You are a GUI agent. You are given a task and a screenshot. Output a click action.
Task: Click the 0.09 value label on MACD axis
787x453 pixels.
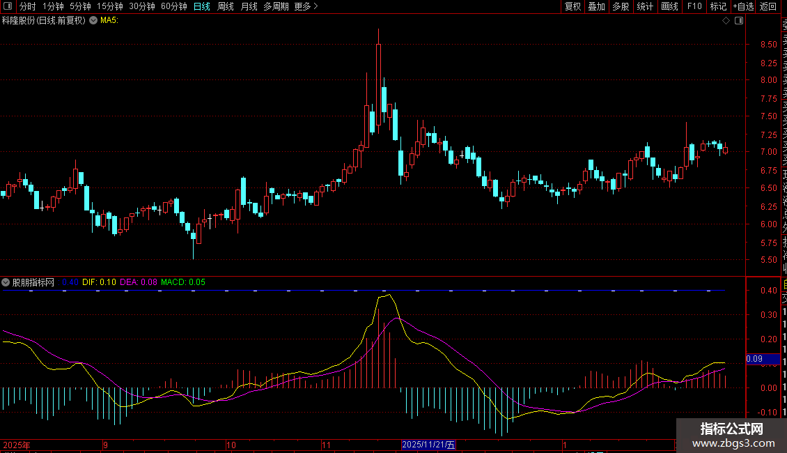tap(754, 360)
